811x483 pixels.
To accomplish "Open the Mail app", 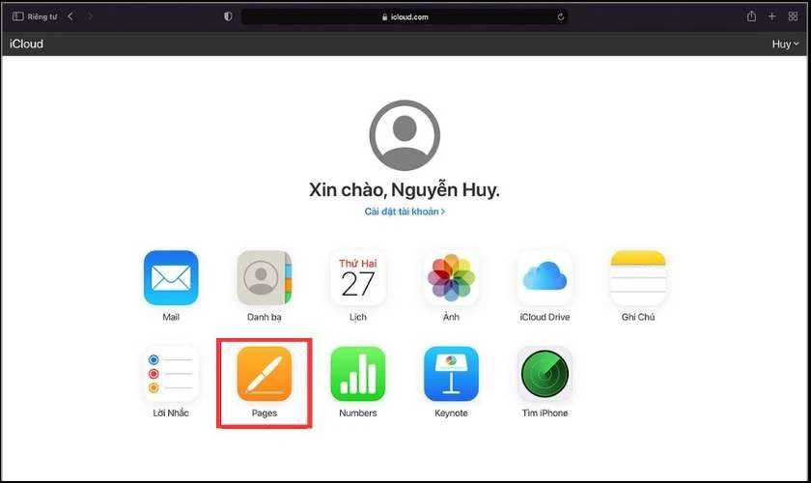I will click(171, 278).
